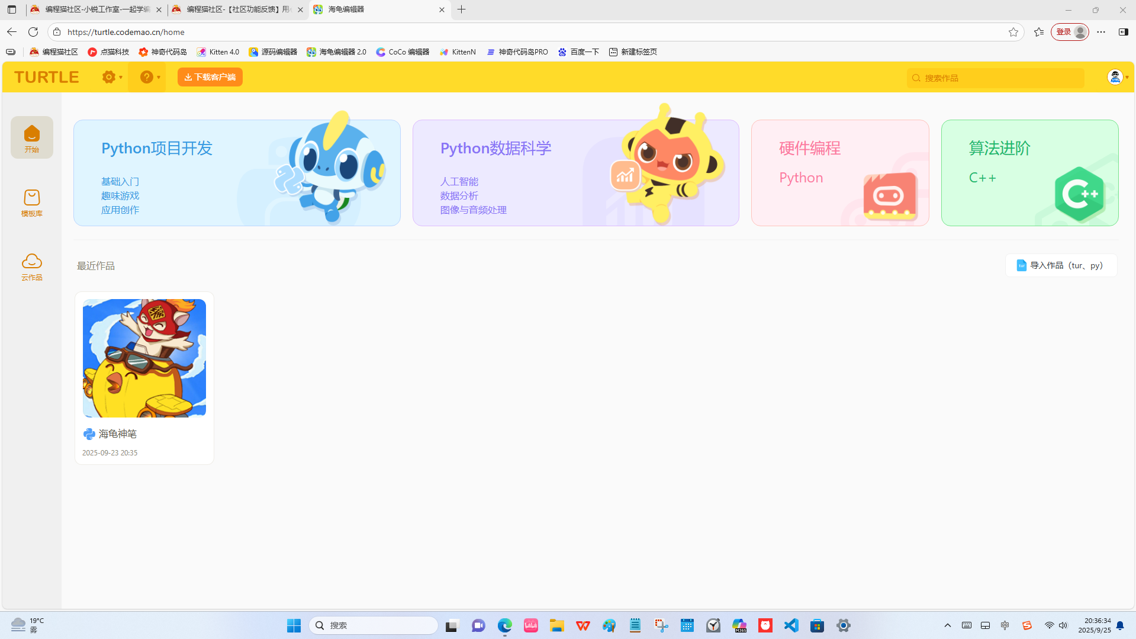Open the user avatar account menu
The height and width of the screenshot is (639, 1136).
tap(1118, 77)
